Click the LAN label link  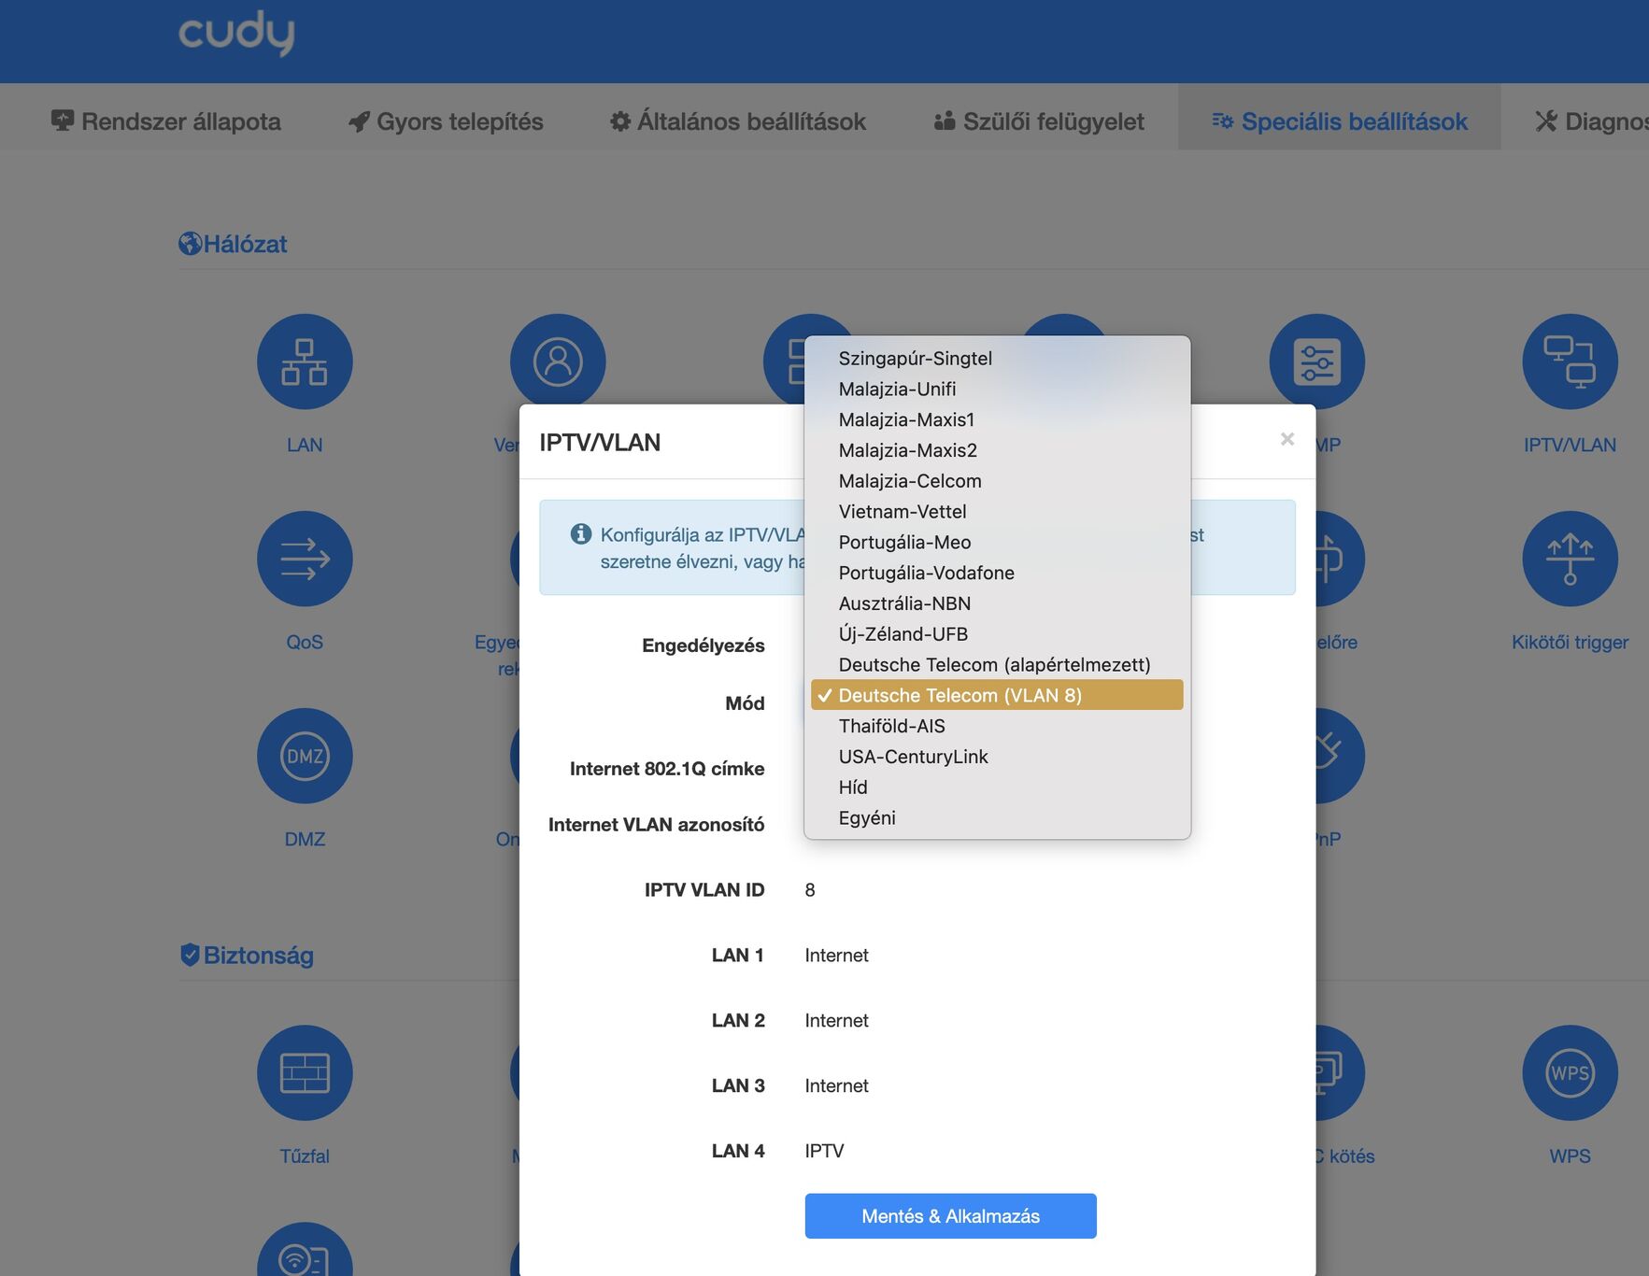click(x=305, y=445)
